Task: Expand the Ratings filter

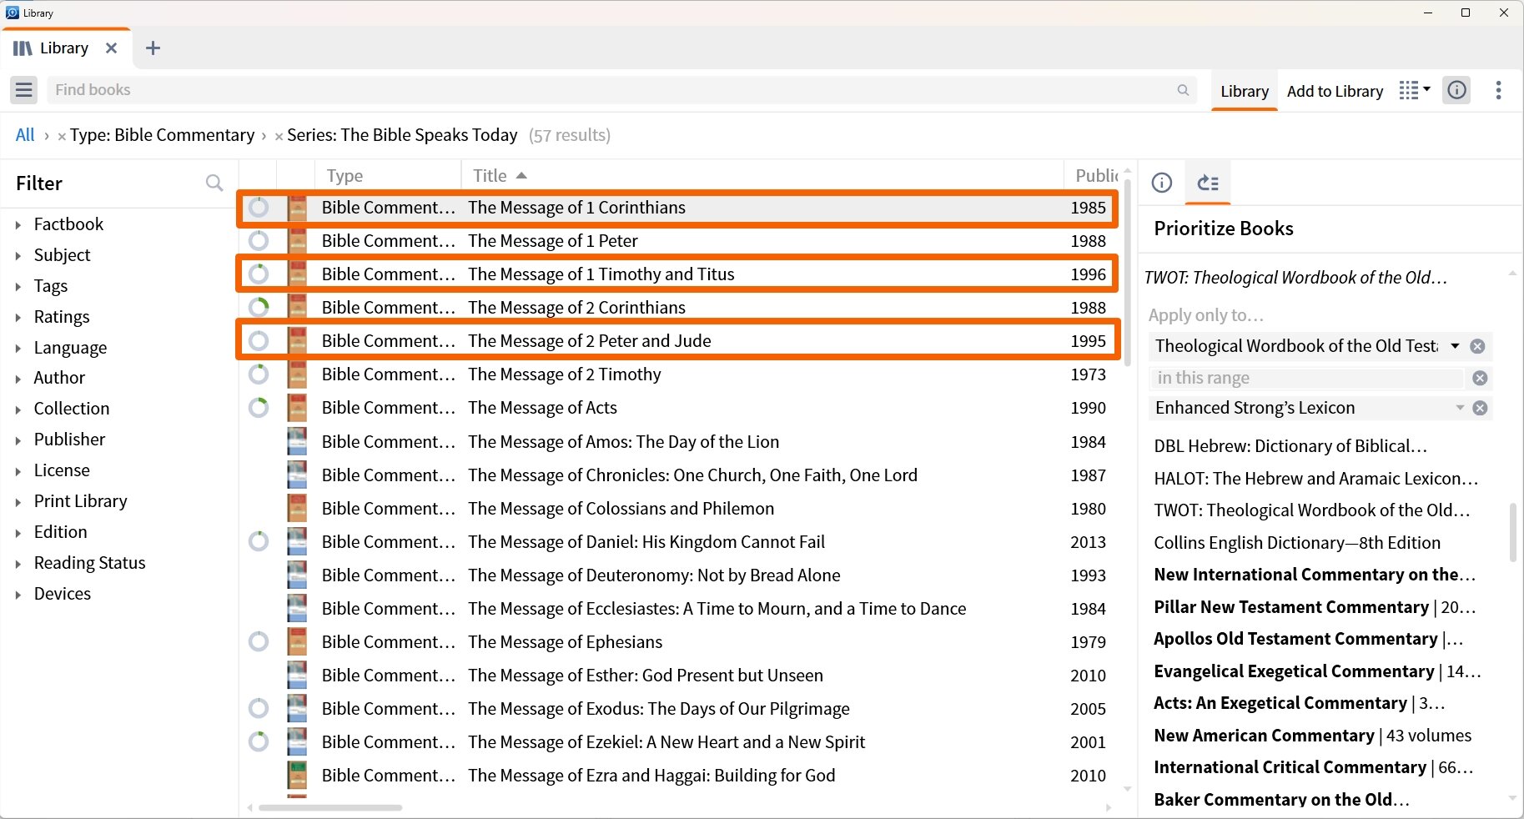Action: (x=18, y=317)
